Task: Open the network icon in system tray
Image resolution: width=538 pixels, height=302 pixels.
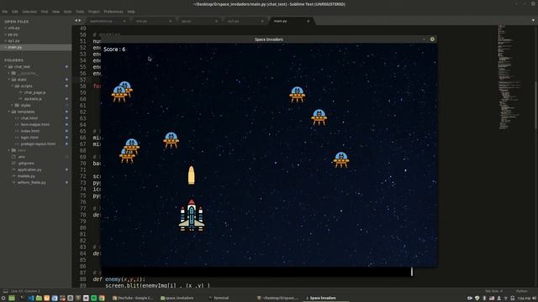Action: pyautogui.click(x=506, y=299)
